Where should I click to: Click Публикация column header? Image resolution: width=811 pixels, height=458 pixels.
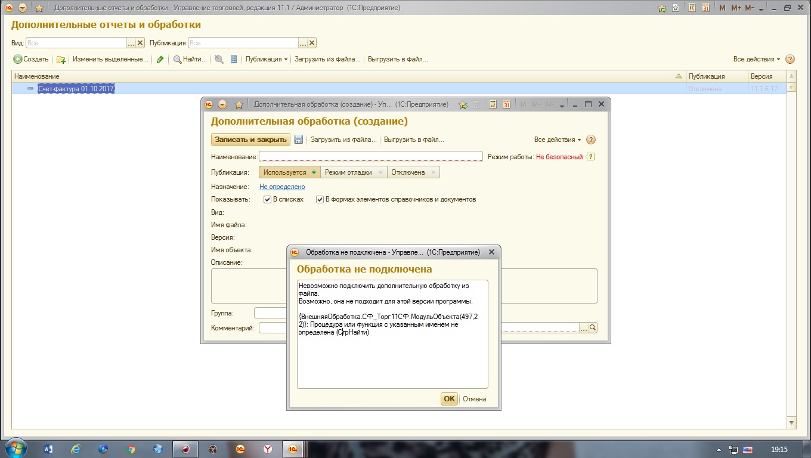716,76
